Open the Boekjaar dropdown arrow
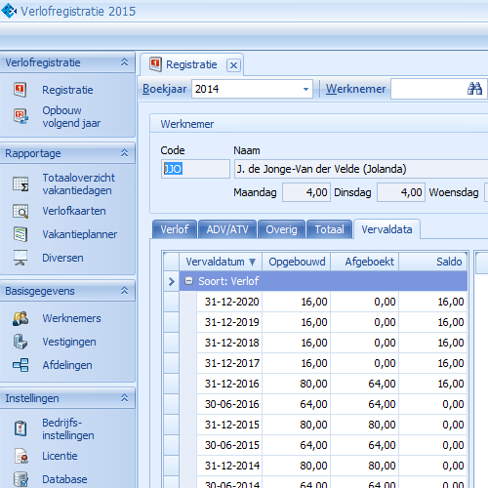The image size is (488, 488). coord(305,89)
